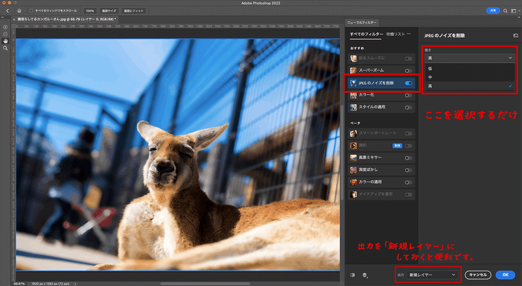522x286 pixels.
Task: Select the Zoom magnifier tool
Action: (5, 48)
